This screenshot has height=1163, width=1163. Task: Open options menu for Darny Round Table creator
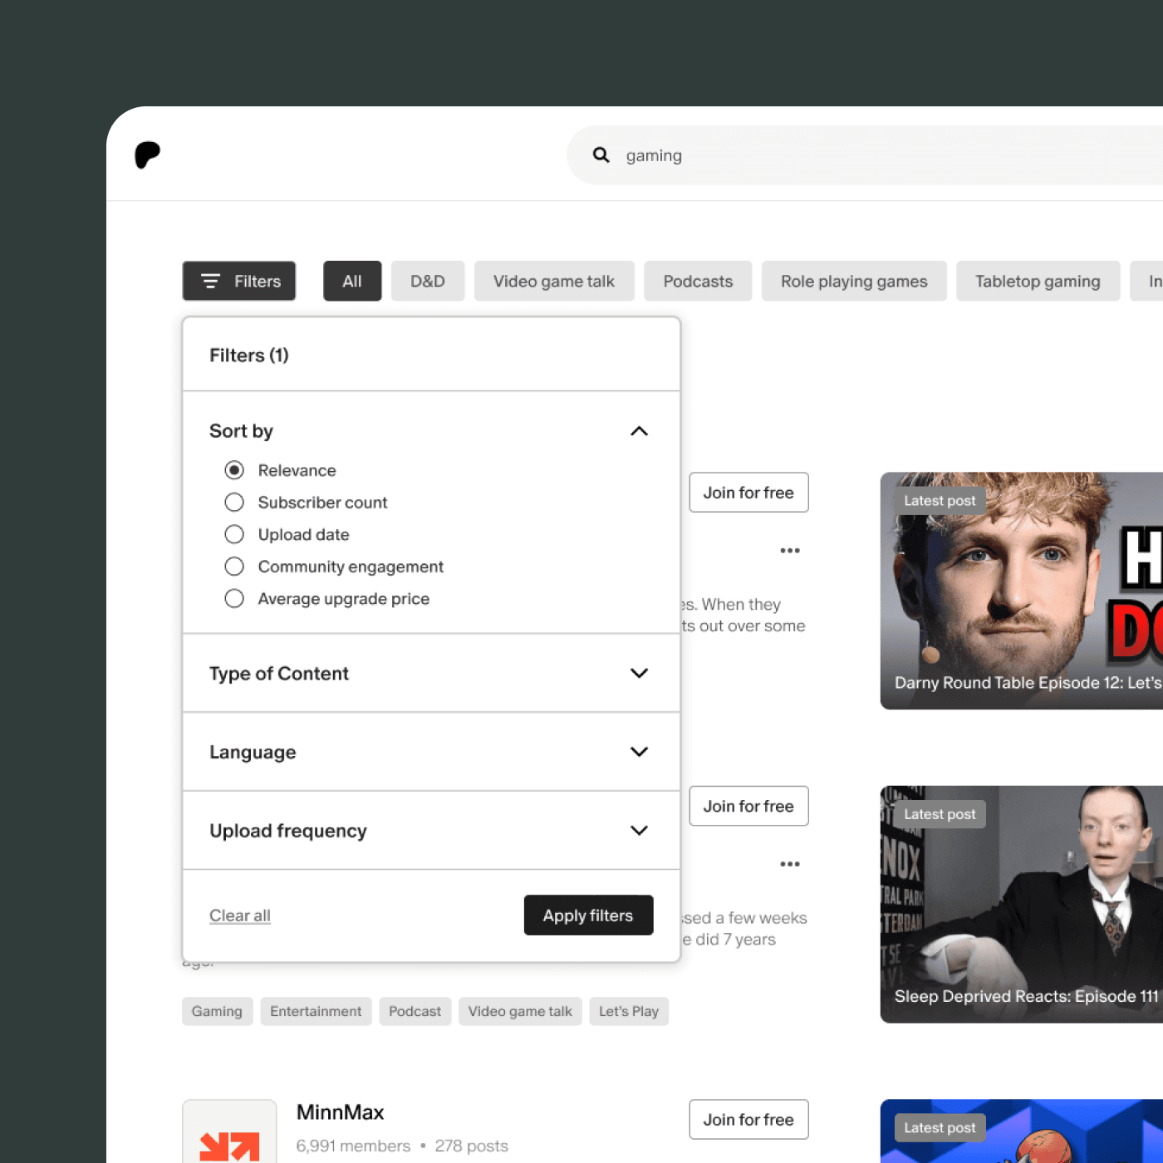pyautogui.click(x=790, y=551)
